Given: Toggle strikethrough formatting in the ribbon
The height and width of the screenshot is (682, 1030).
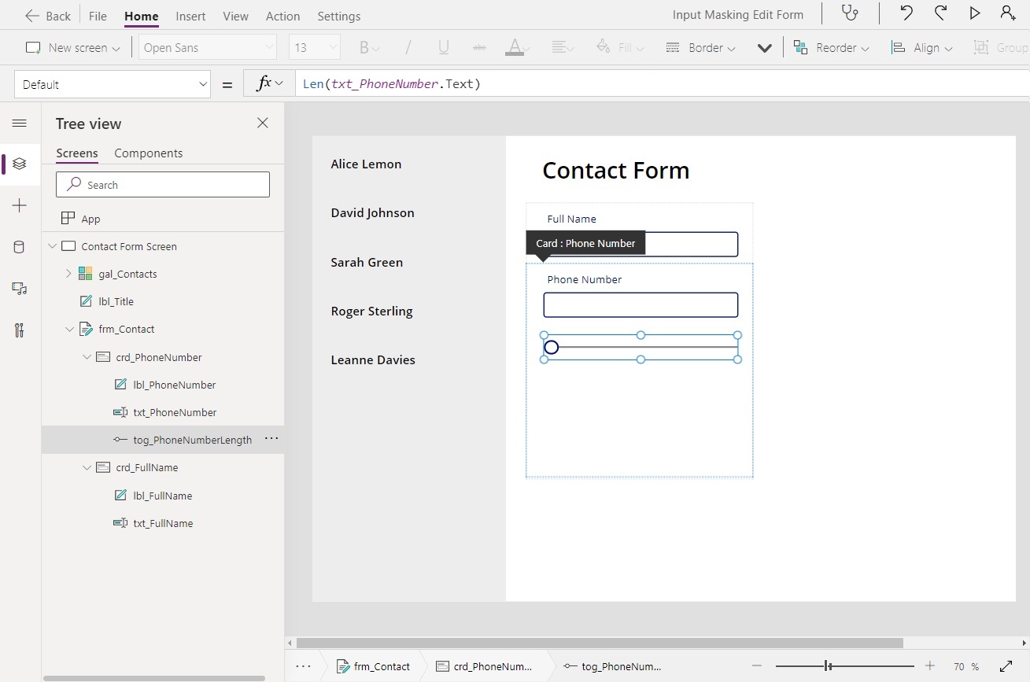Looking at the screenshot, I should click(479, 47).
